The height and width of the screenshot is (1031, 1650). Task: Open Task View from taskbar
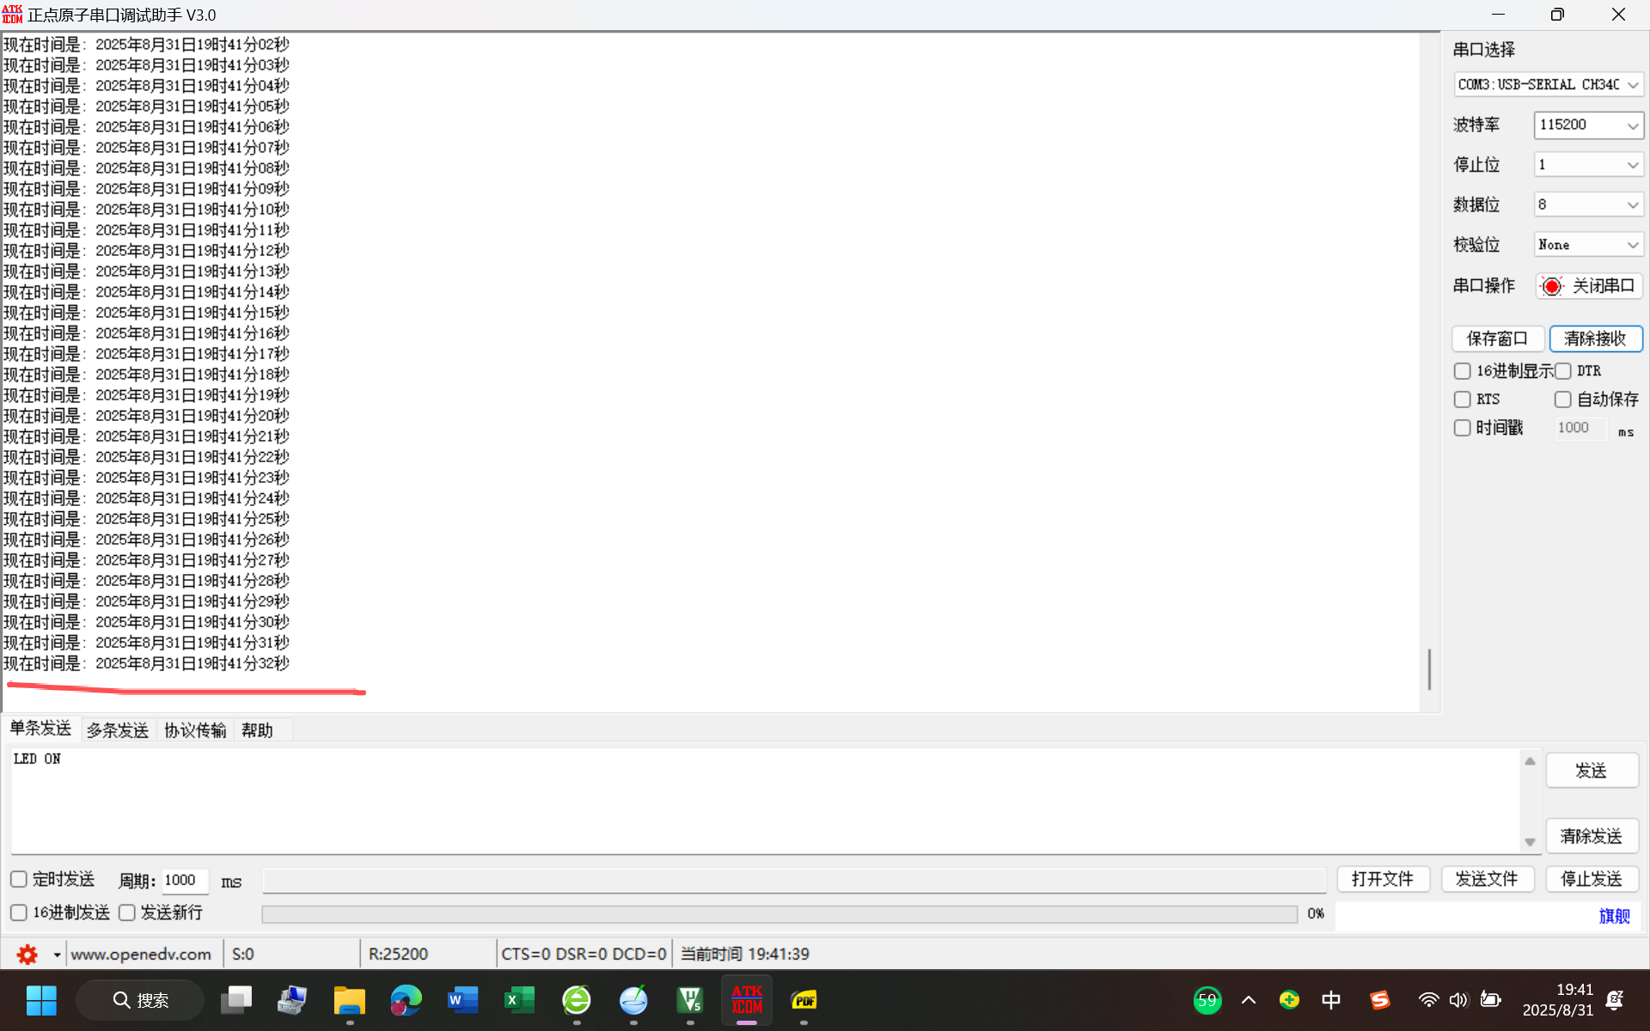coord(236,1000)
